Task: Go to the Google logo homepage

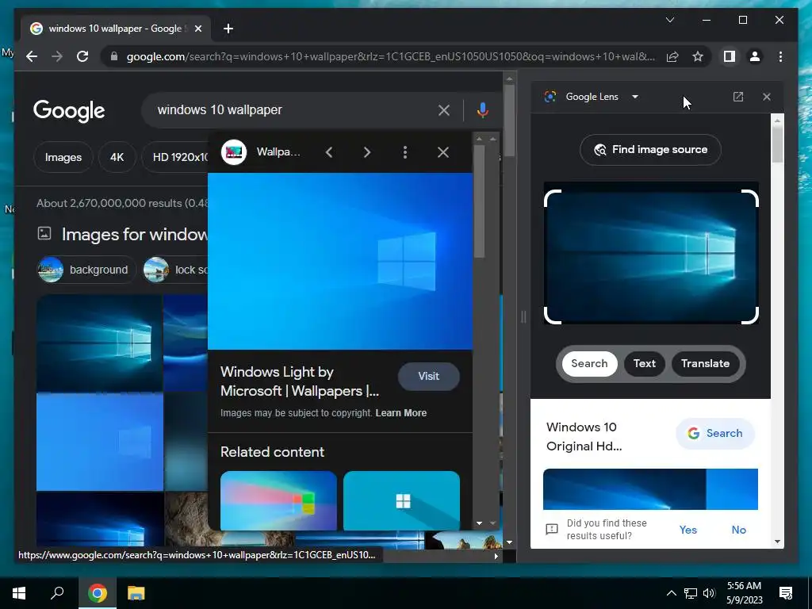Action: tap(69, 110)
